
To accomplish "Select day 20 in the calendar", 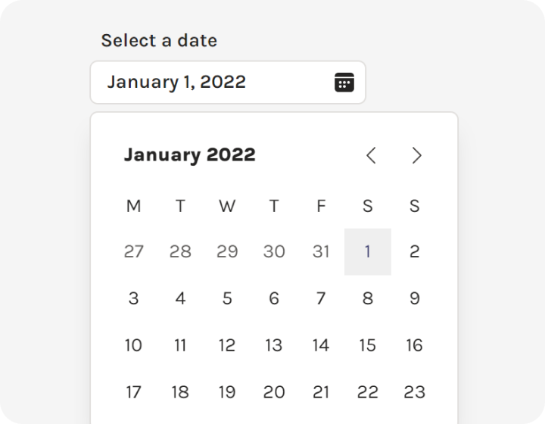I will pyautogui.click(x=274, y=392).
